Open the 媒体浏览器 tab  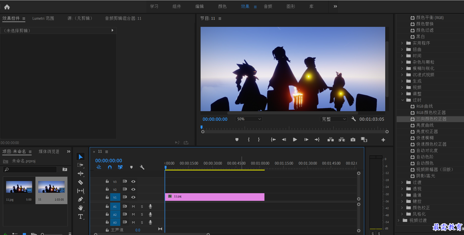coord(49,151)
